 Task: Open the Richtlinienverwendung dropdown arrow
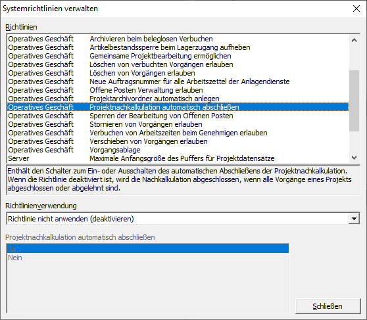pos(354,219)
